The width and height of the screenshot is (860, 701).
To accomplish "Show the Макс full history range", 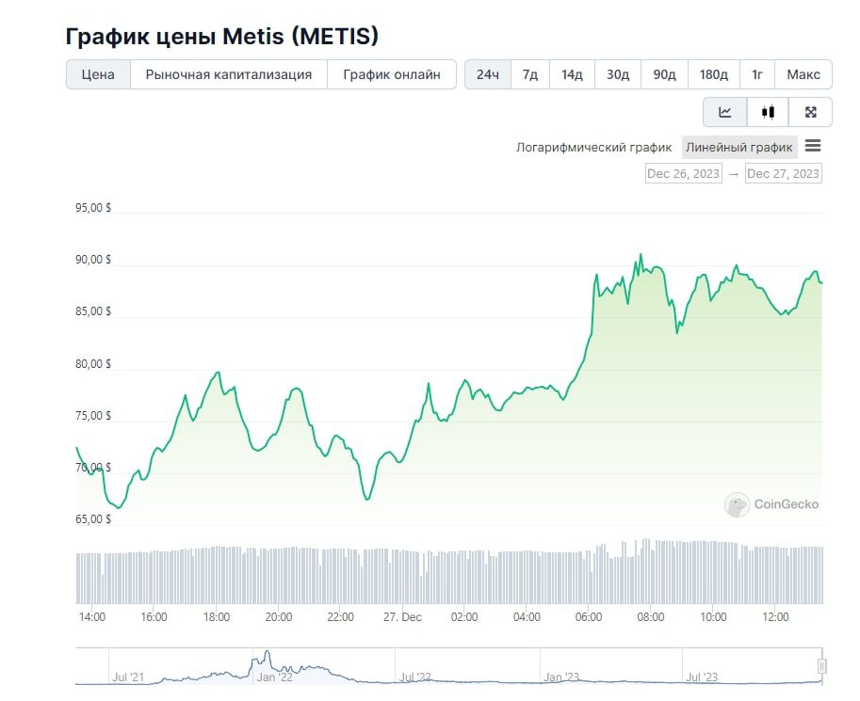I will tap(803, 74).
